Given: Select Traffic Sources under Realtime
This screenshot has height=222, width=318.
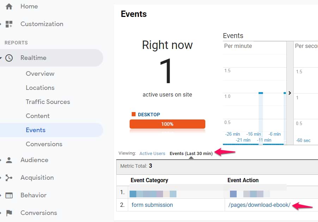Looking at the screenshot, I should click(x=48, y=102).
